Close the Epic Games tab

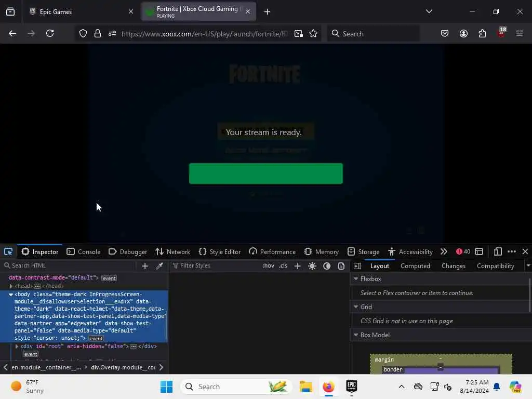click(131, 11)
